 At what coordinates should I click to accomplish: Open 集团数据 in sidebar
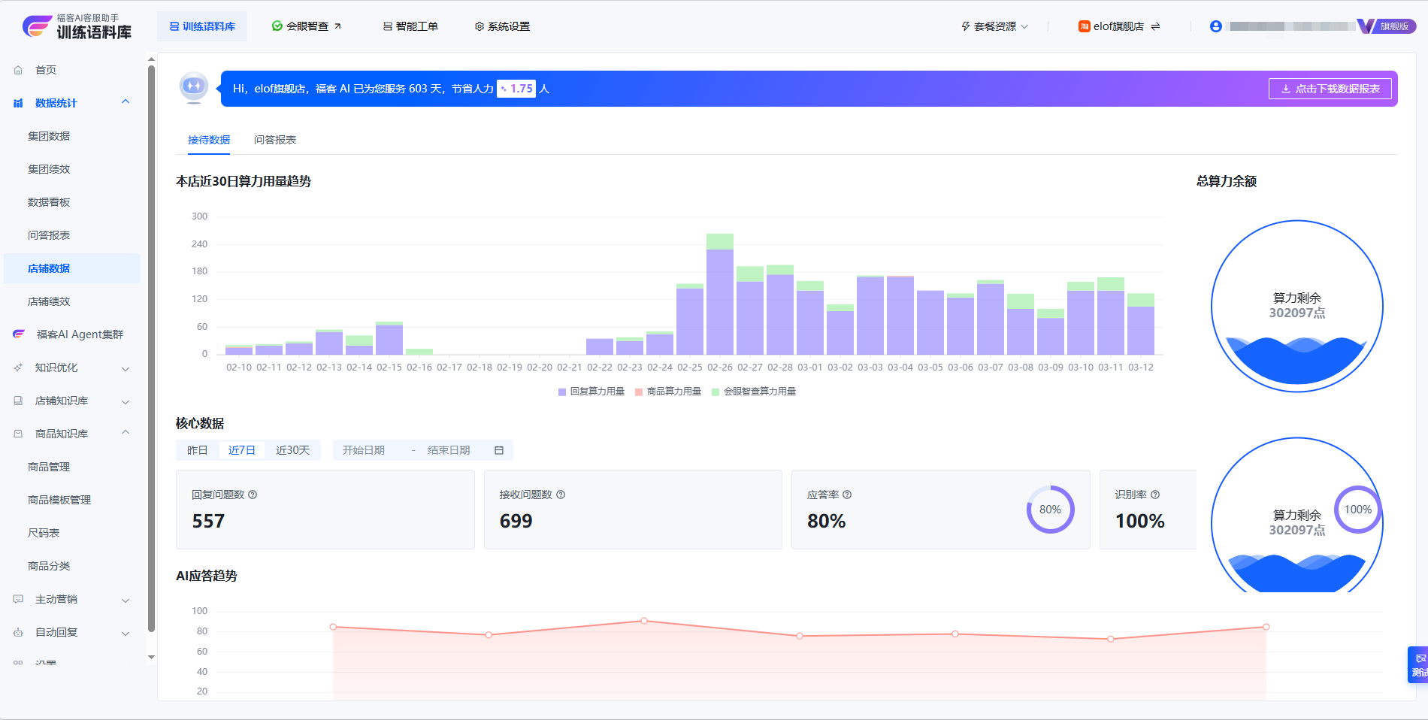tap(49, 136)
